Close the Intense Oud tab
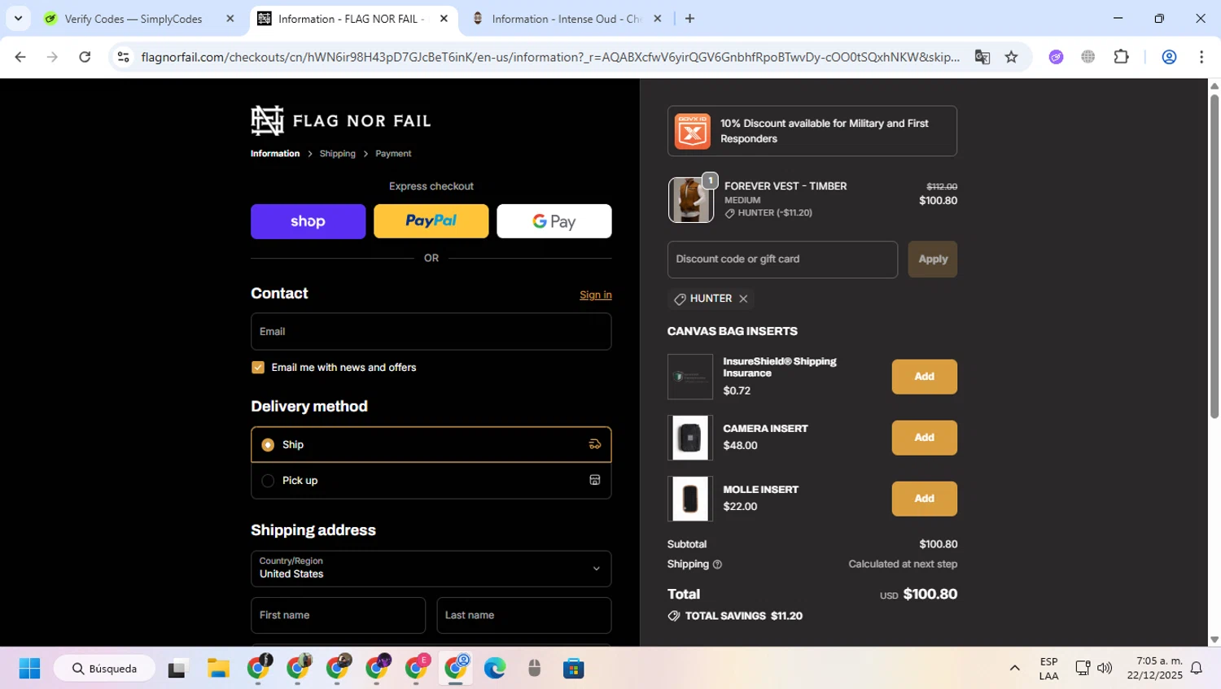The width and height of the screenshot is (1221, 689). click(x=658, y=19)
